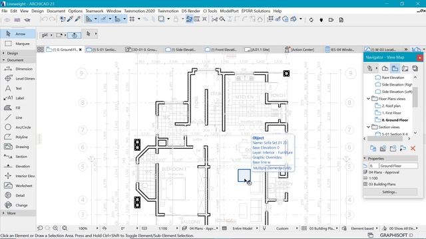Image resolution: width=426 pixels, height=239 pixels.
Task: Open the File menu
Action: (5, 11)
